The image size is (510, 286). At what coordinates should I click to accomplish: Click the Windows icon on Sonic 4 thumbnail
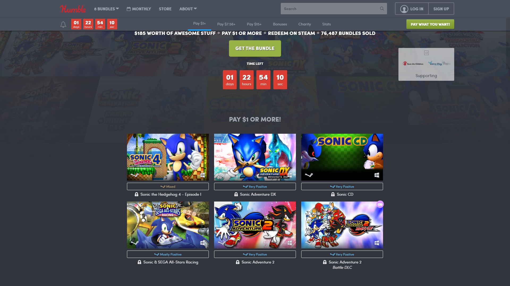(x=202, y=175)
